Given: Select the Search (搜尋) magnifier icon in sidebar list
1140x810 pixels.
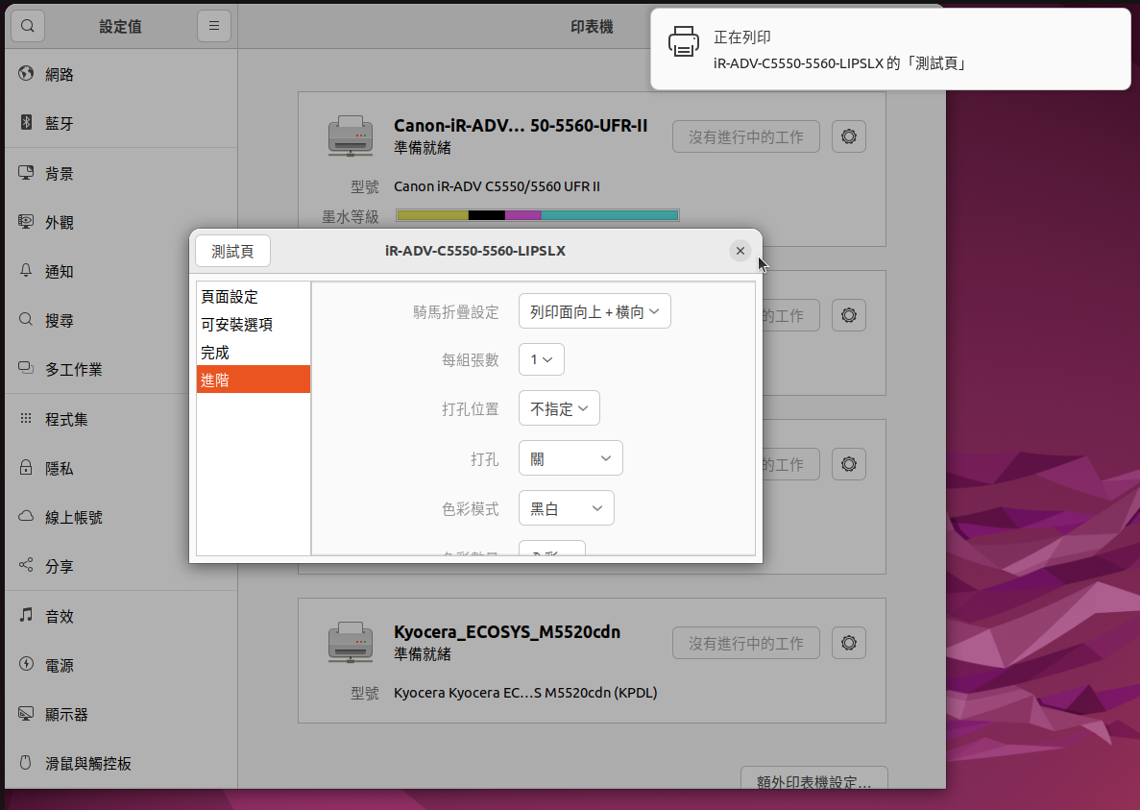Looking at the screenshot, I should click(x=26, y=319).
